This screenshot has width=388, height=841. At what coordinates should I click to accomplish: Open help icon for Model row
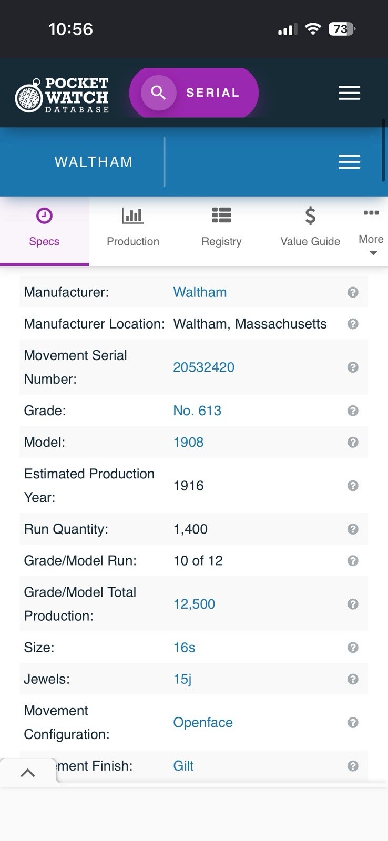click(353, 442)
